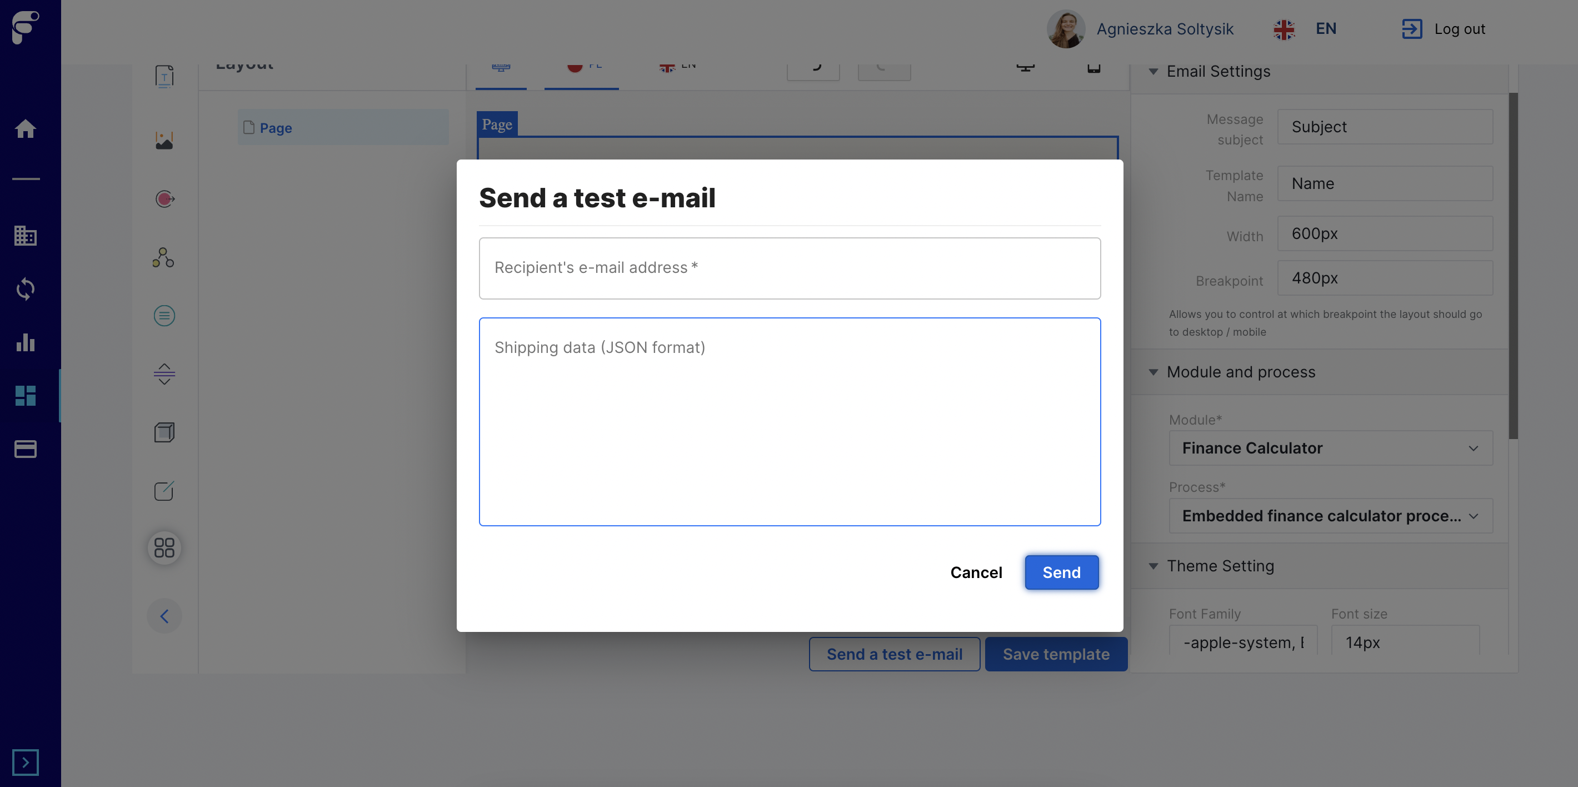This screenshot has width=1578, height=787.
Task: Open the Process dropdown for embedded calculator
Action: click(1329, 515)
